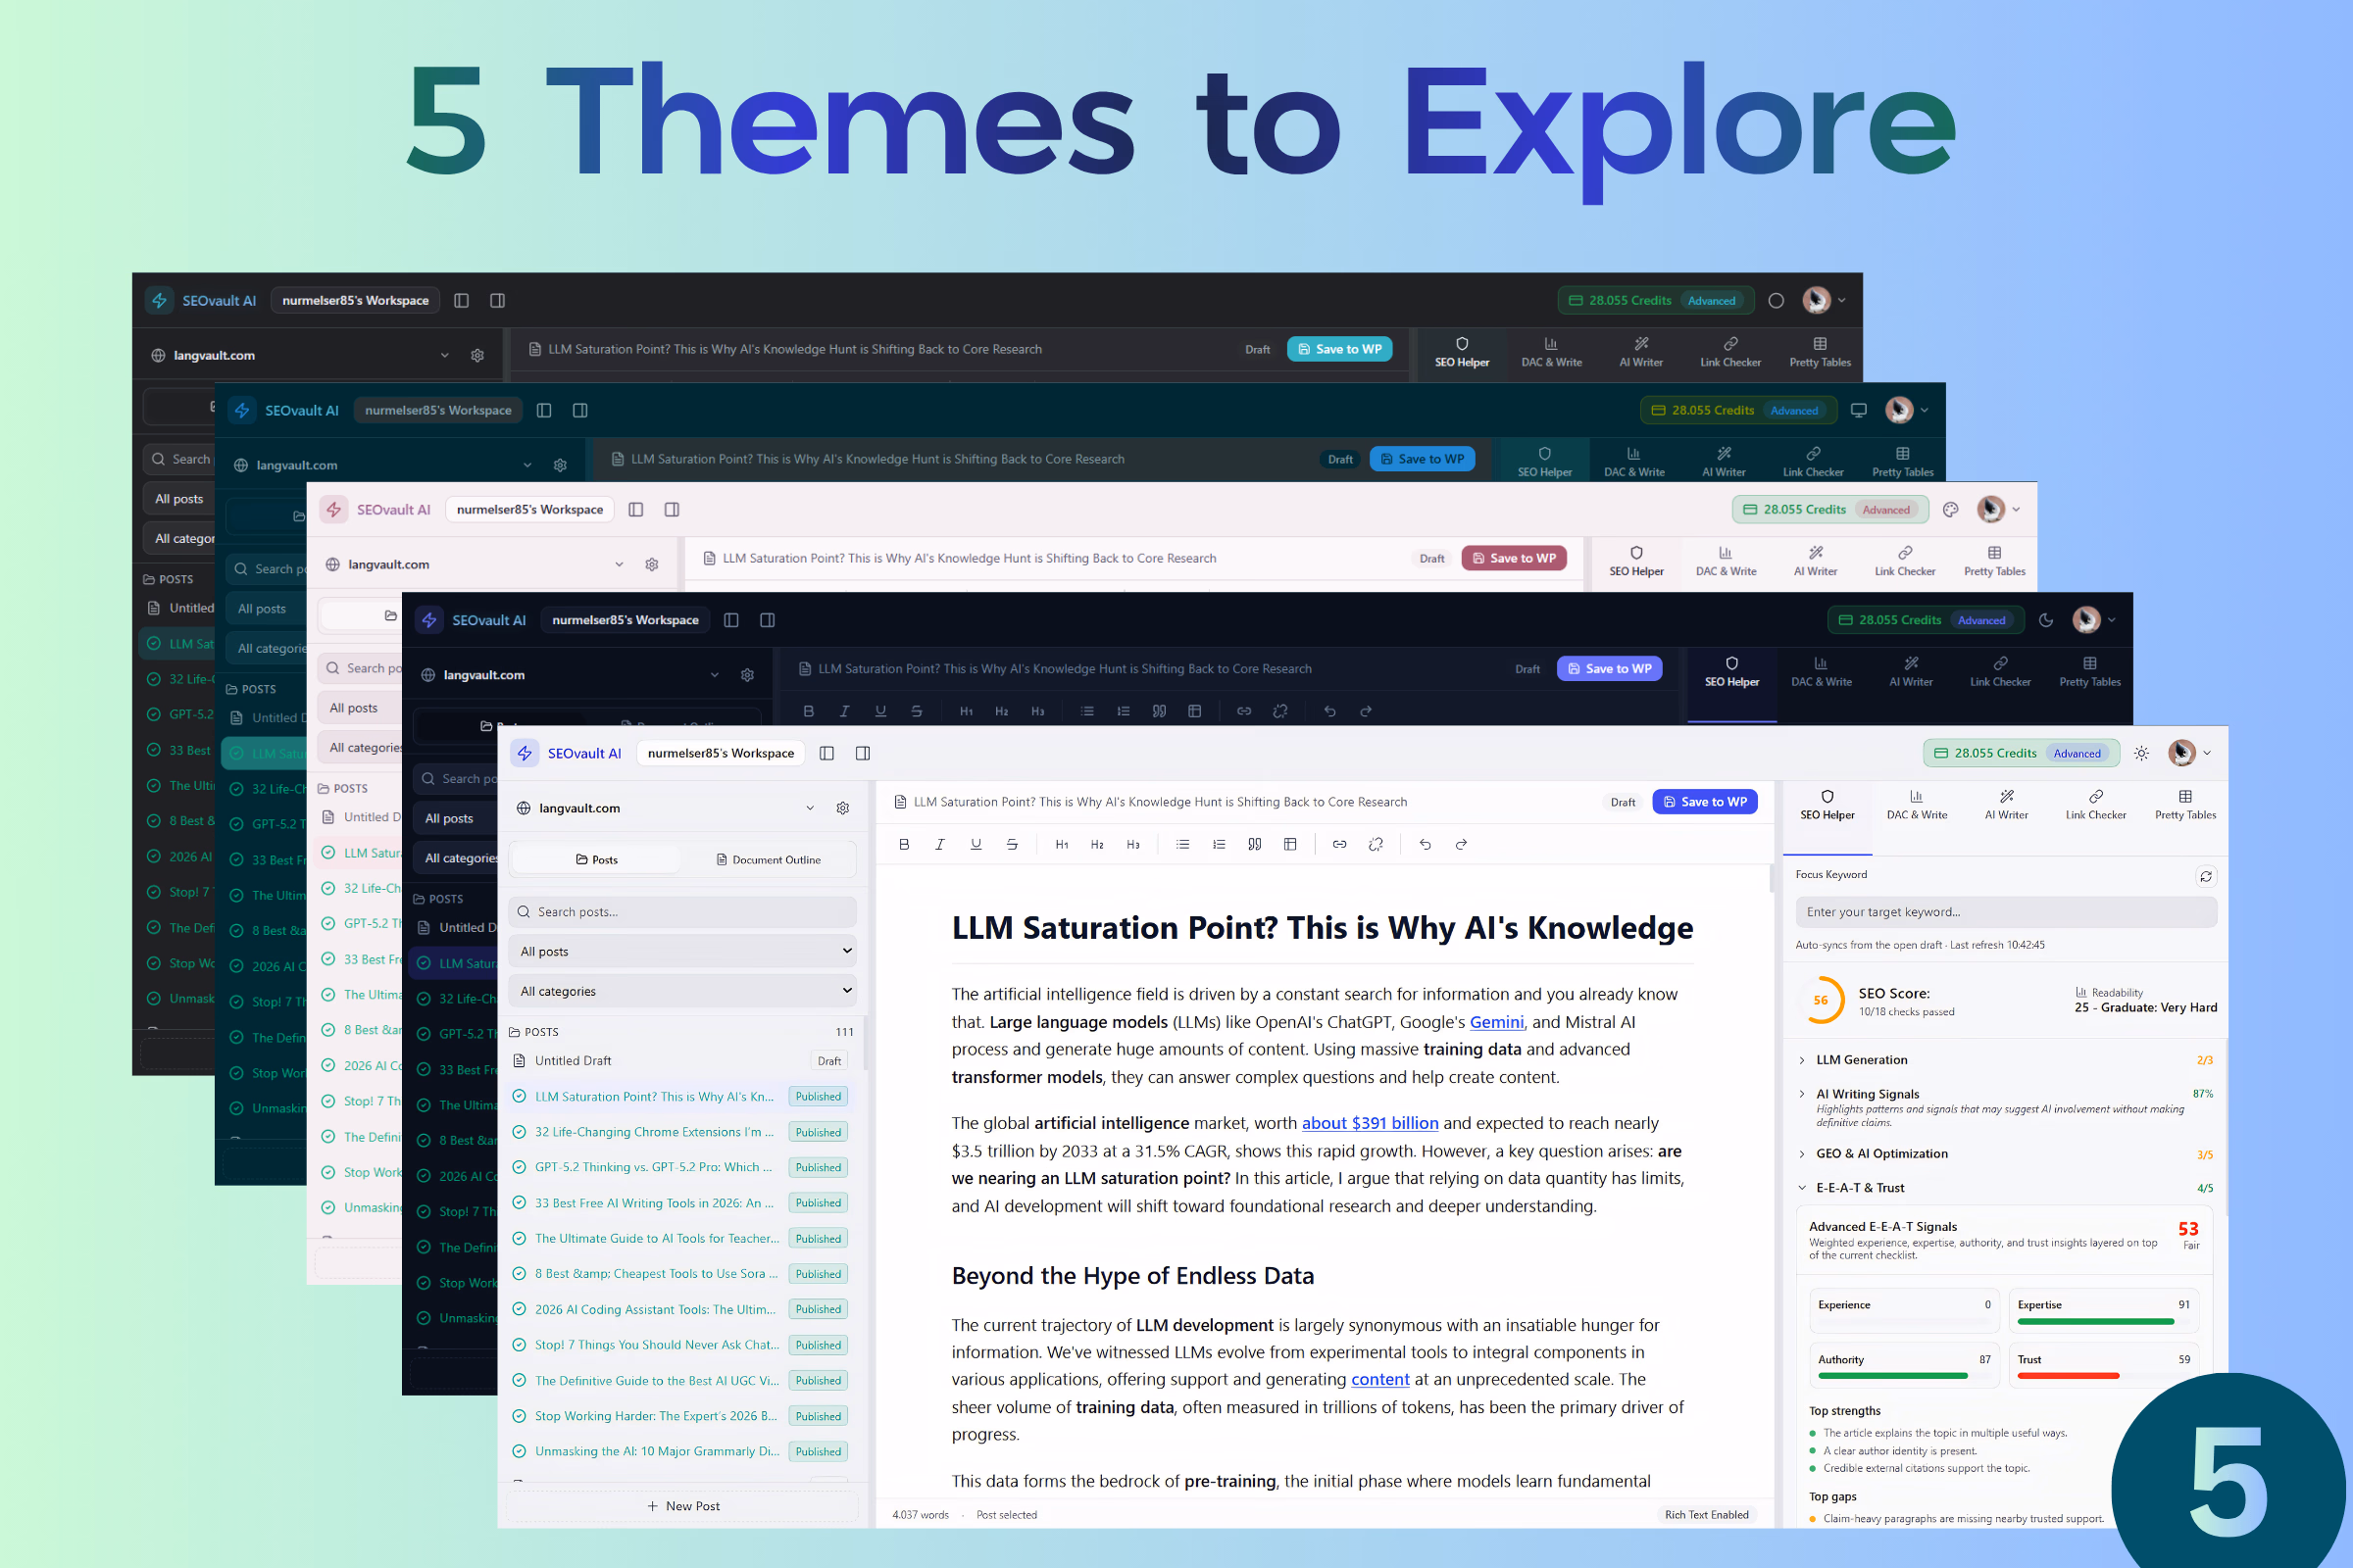The width and height of the screenshot is (2353, 1568).
Task: Click the Enter your target keyword field
Action: pyautogui.click(x=2006, y=912)
